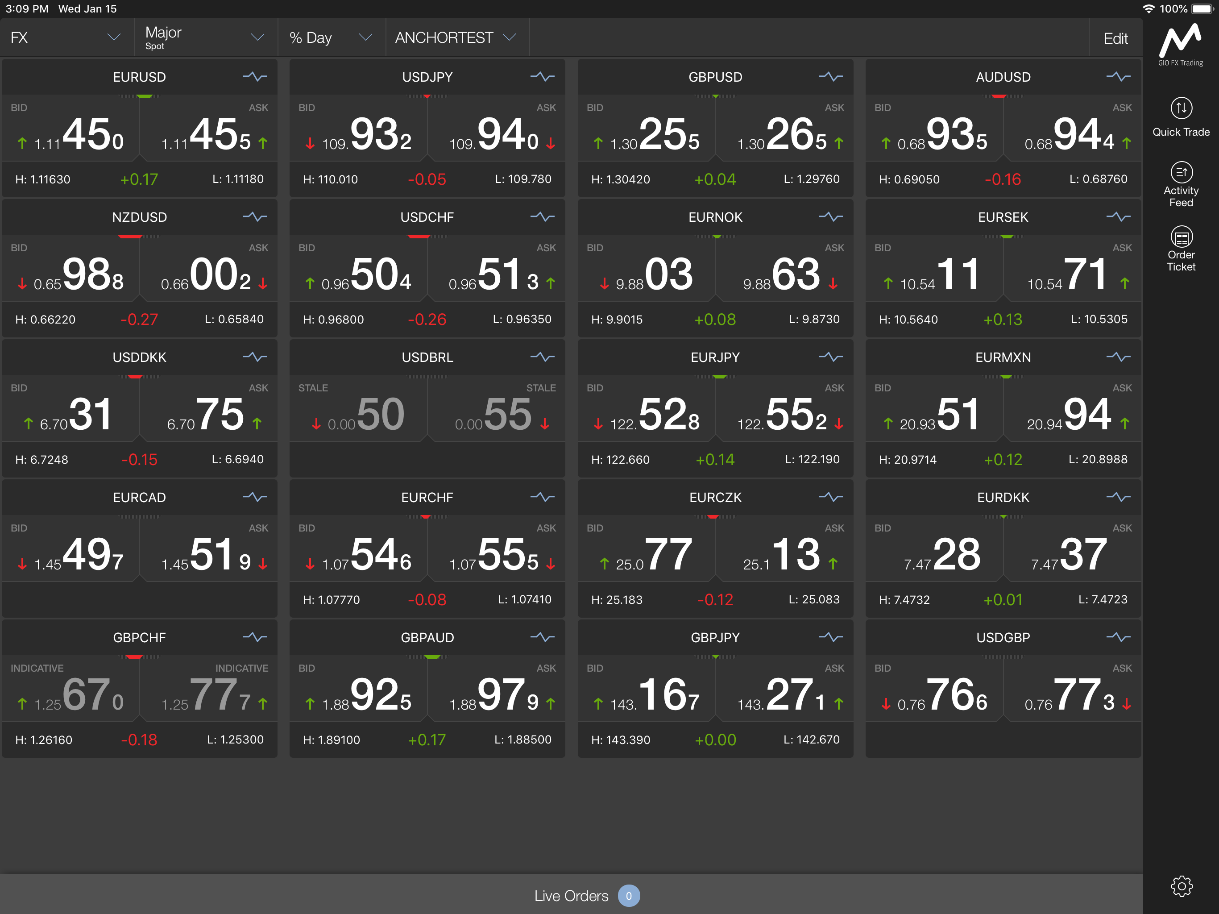Open Quick Trade from the sidebar
Screen dimensions: 1219x914
click(1181, 117)
